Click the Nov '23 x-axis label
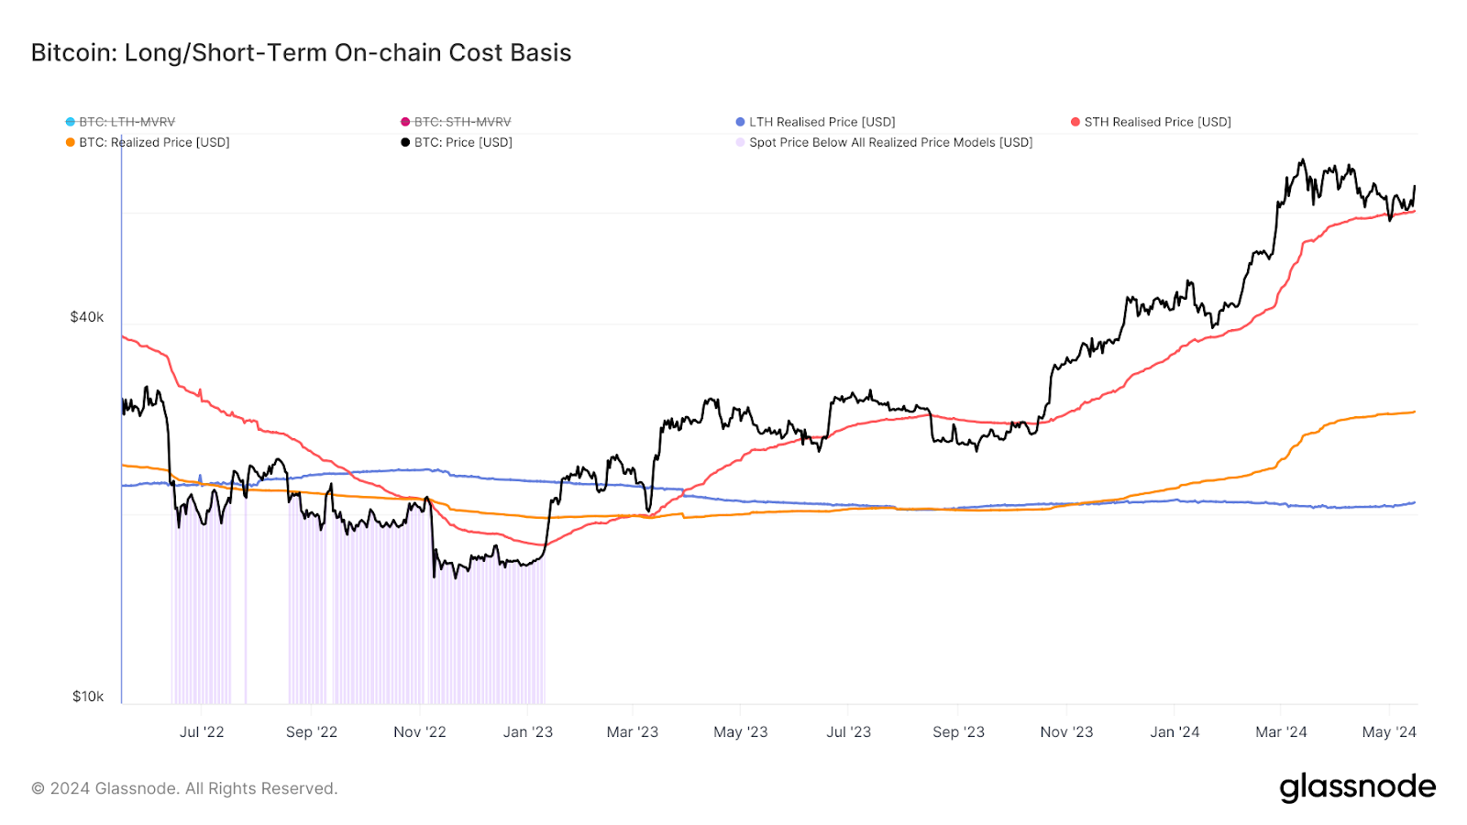Image resolution: width=1467 pixels, height=825 pixels. 1066,731
